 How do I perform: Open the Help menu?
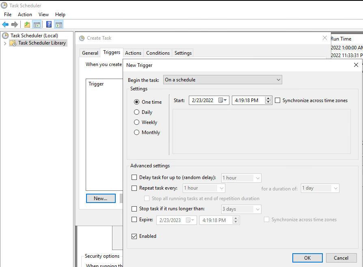(x=60, y=15)
